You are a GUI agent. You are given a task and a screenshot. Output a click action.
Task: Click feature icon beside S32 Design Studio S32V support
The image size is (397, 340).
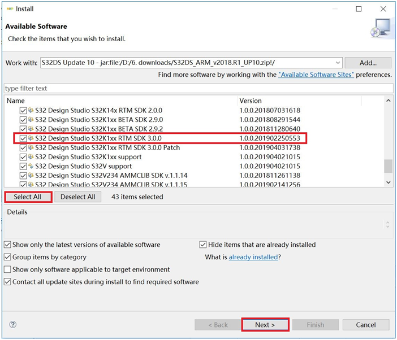[x=31, y=167]
